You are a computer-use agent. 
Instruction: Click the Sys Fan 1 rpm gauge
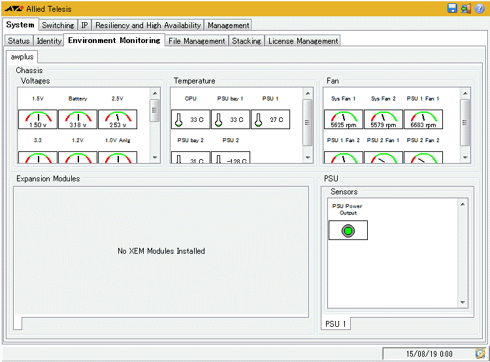pyautogui.click(x=344, y=119)
